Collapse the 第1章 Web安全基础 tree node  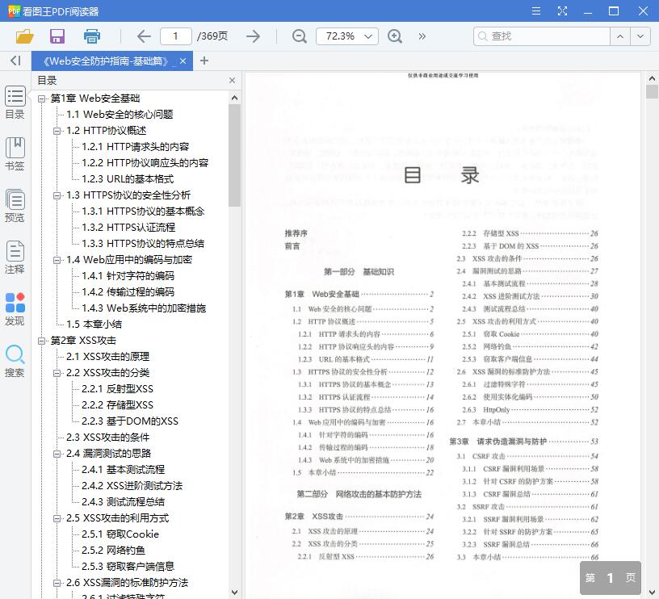point(42,98)
